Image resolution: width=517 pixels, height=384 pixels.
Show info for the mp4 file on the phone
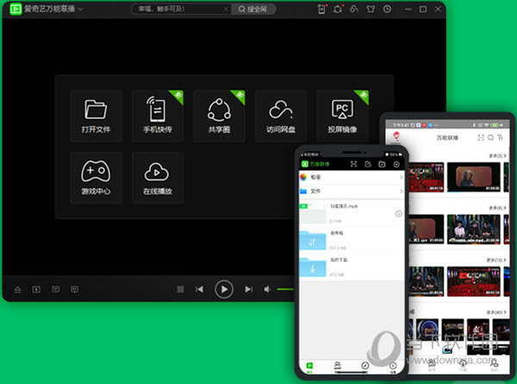(398, 214)
